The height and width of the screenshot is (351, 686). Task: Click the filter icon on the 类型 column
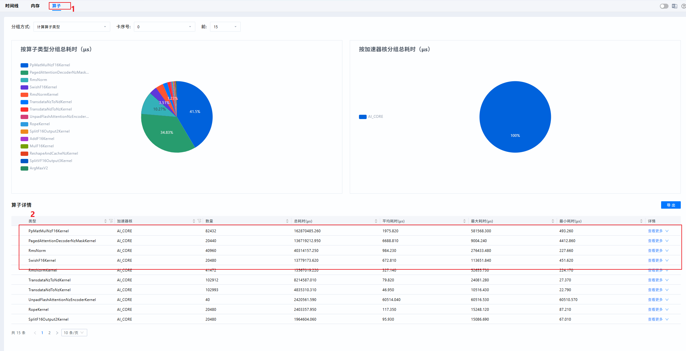click(111, 221)
